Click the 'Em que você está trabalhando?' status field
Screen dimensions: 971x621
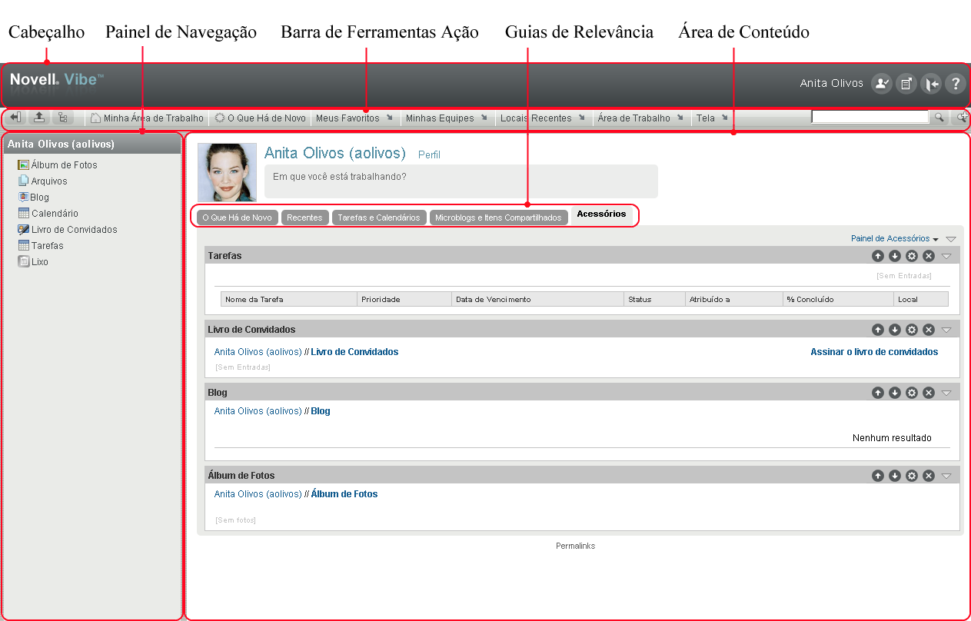(461, 181)
